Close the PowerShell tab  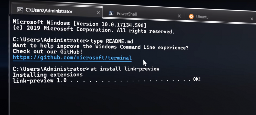(x=179, y=16)
